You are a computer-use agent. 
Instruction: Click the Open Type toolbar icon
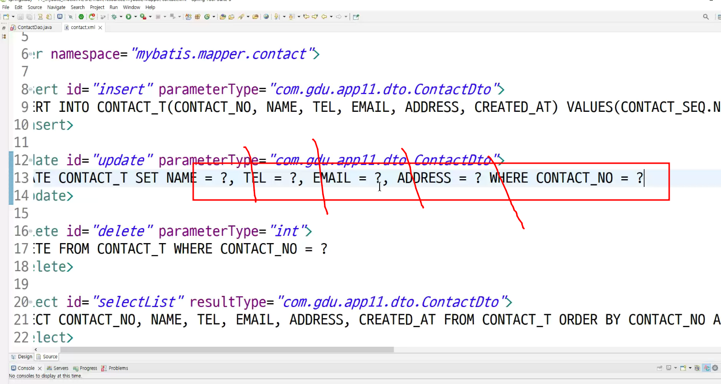[x=222, y=16]
